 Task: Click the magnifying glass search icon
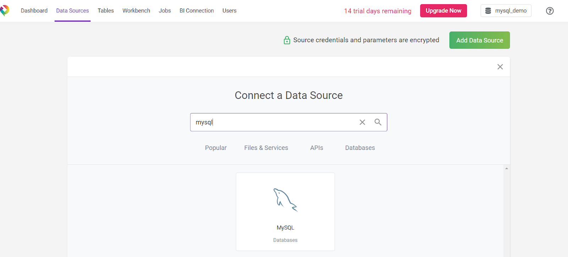[378, 122]
